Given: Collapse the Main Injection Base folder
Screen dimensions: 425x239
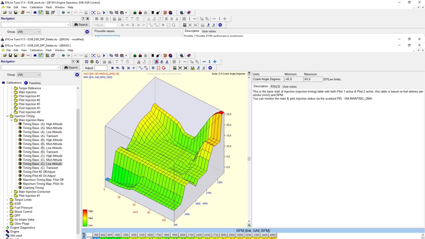Looking at the screenshot, I should (x=12, y=120).
